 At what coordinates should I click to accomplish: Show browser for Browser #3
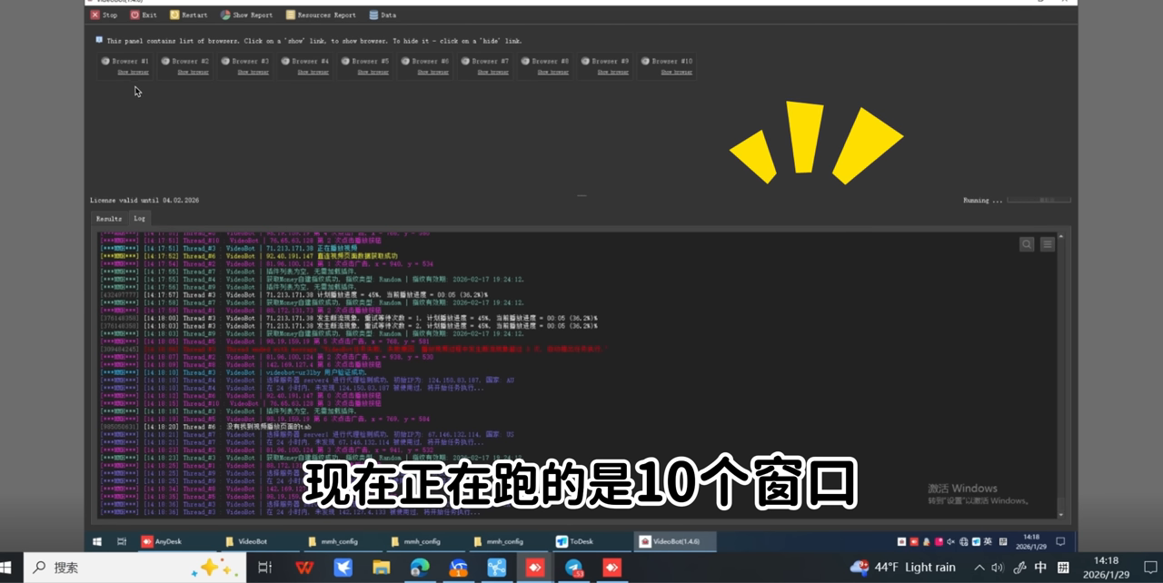pyautogui.click(x=253, y=72)
